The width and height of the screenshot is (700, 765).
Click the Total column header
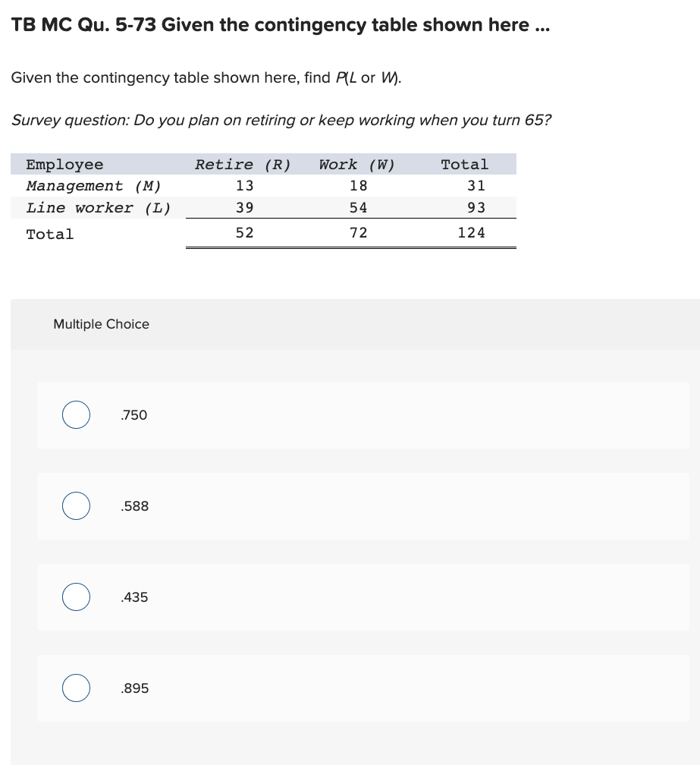coord(464,164)
